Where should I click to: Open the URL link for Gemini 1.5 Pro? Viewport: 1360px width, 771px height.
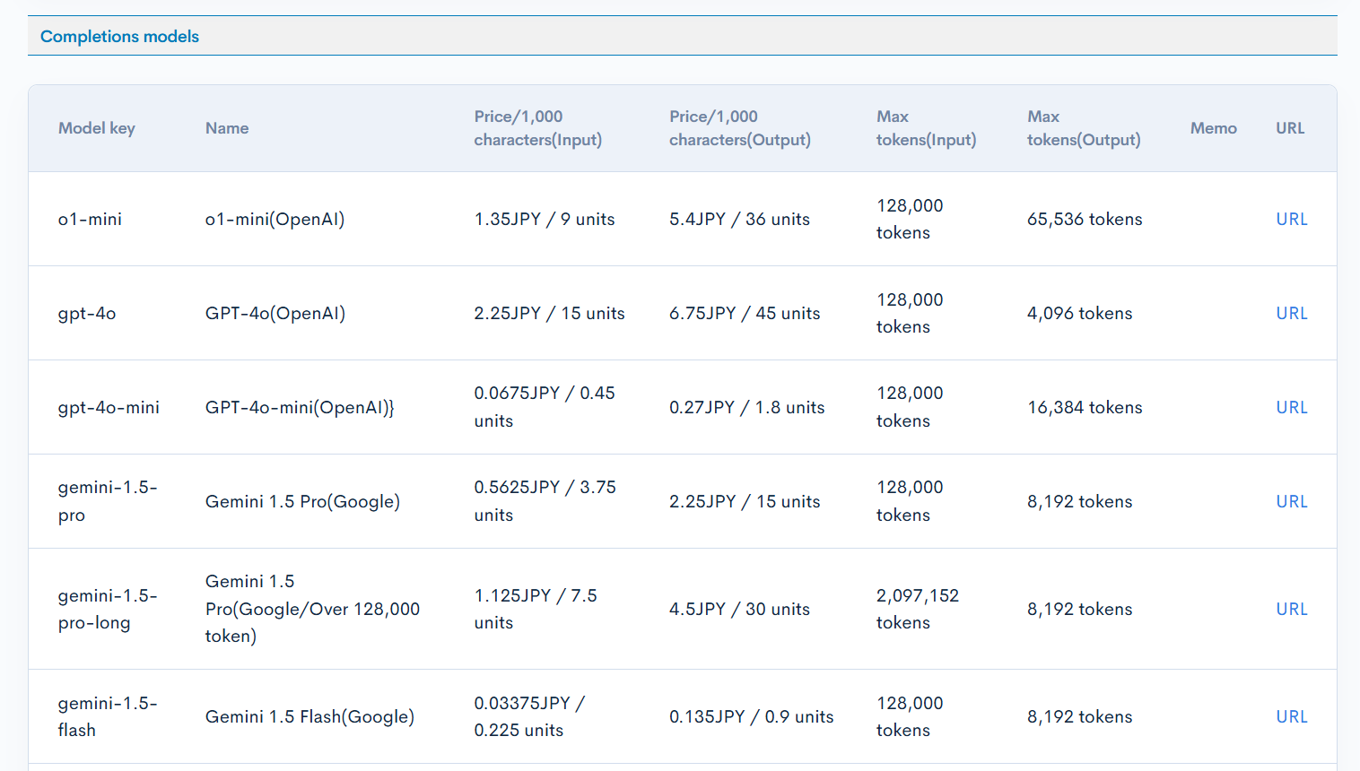coord(1291,501)
